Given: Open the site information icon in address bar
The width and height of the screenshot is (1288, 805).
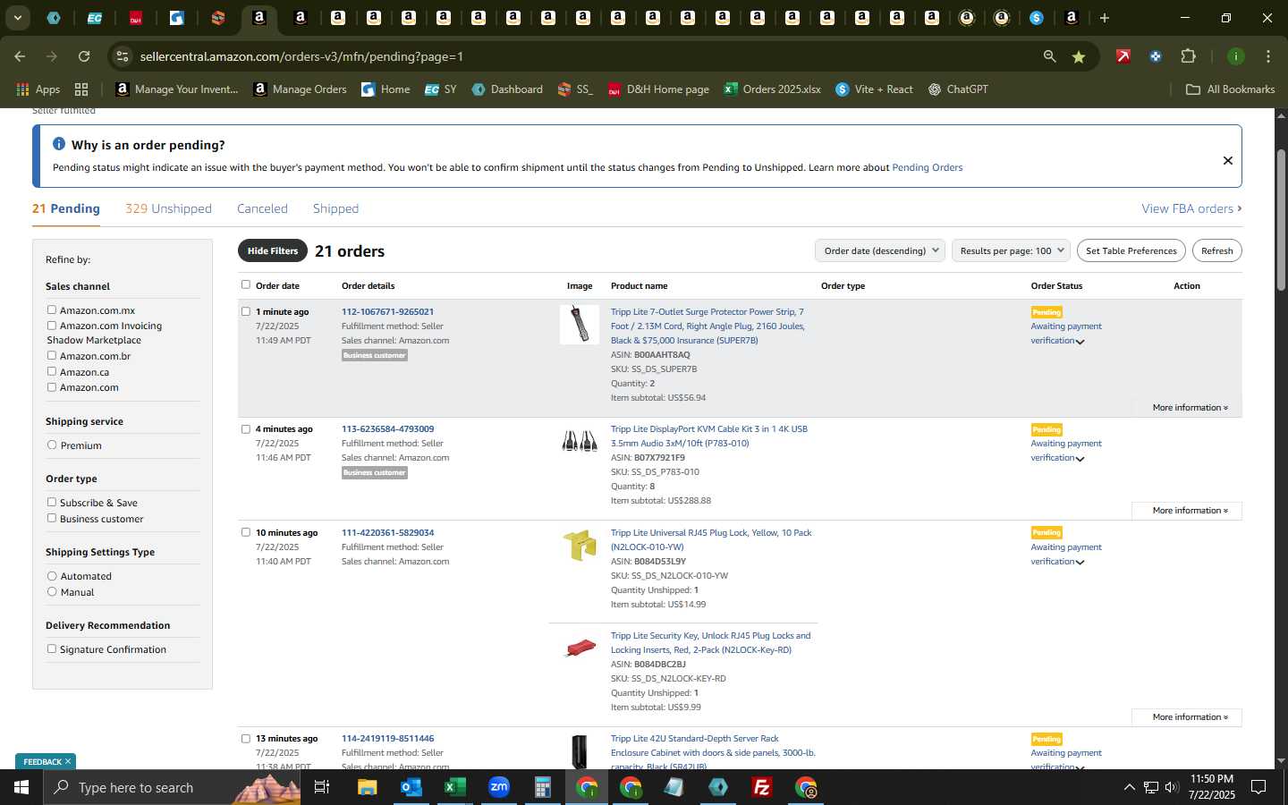Looking at the screenshot, I should (123, 56).
